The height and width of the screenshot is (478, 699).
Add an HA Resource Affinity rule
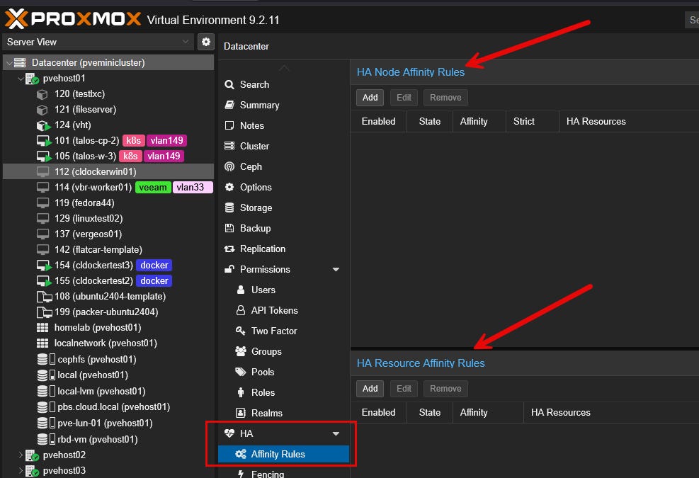370,389
